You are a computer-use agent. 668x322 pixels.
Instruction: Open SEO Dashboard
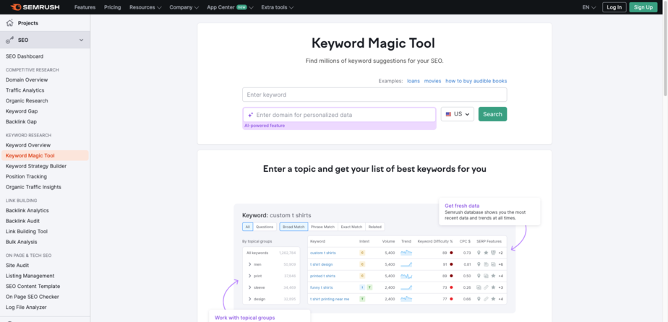pyautogui.click(x=25, y=56)
